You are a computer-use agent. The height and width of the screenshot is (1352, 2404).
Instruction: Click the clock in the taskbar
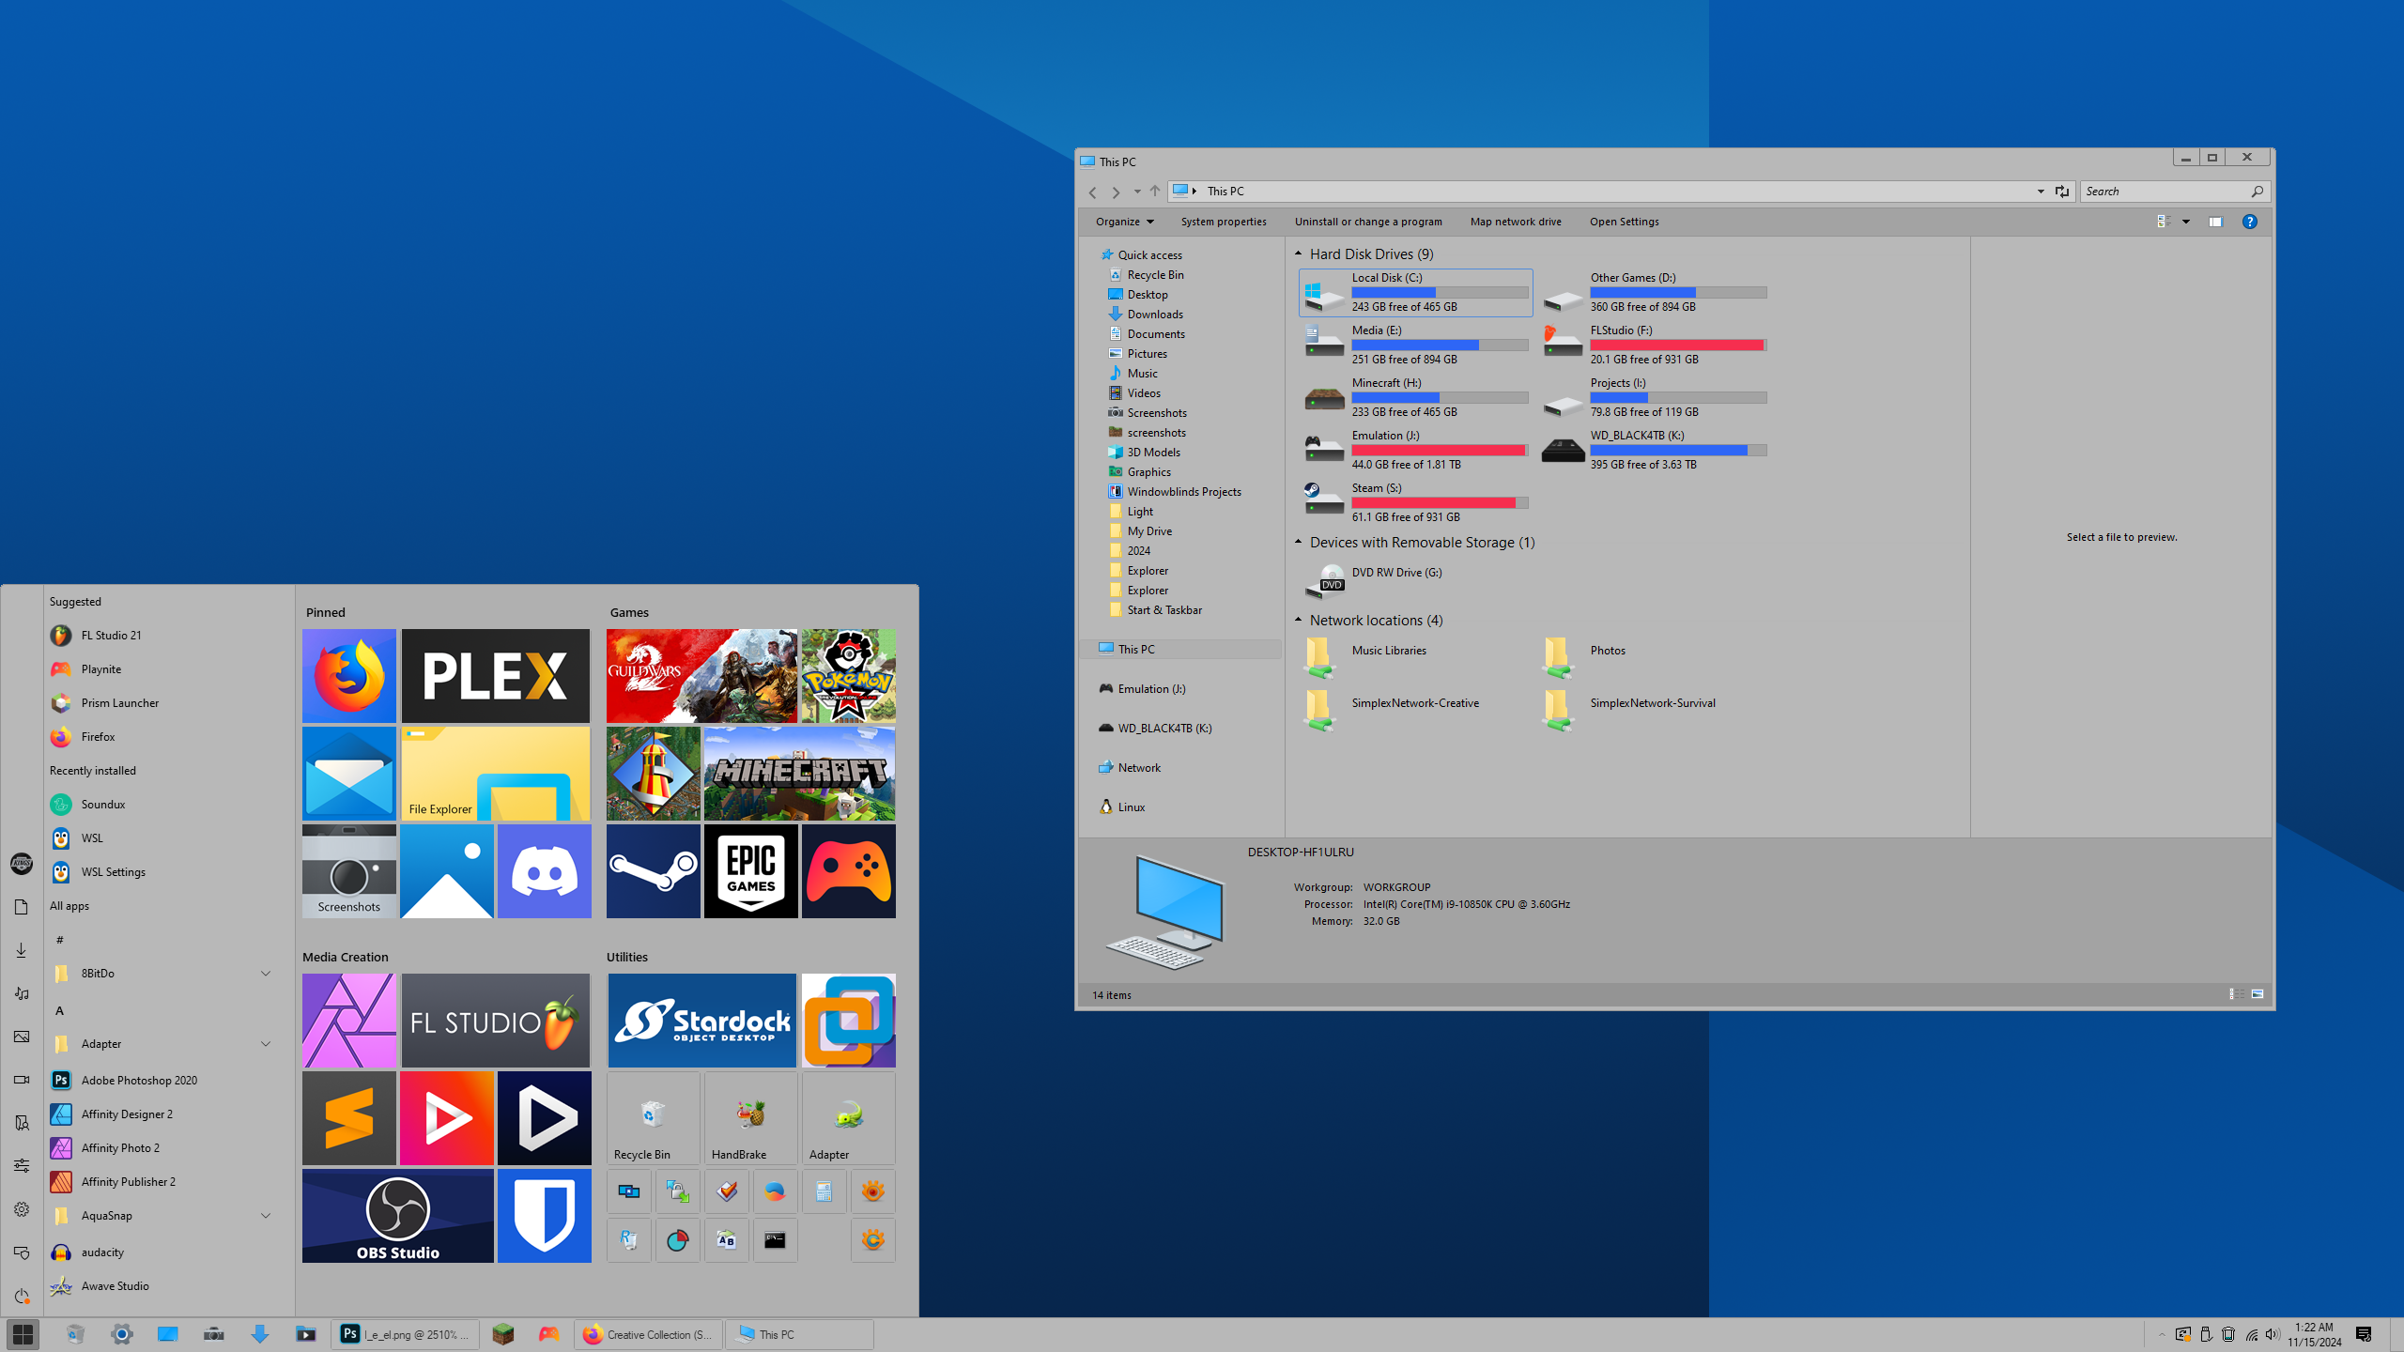coord(2314,1334)
